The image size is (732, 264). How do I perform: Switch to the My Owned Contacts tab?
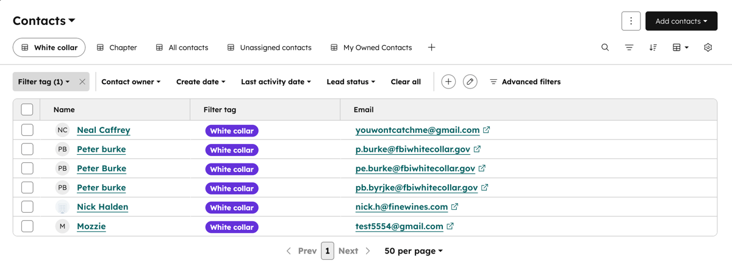[x=371, y=48]
